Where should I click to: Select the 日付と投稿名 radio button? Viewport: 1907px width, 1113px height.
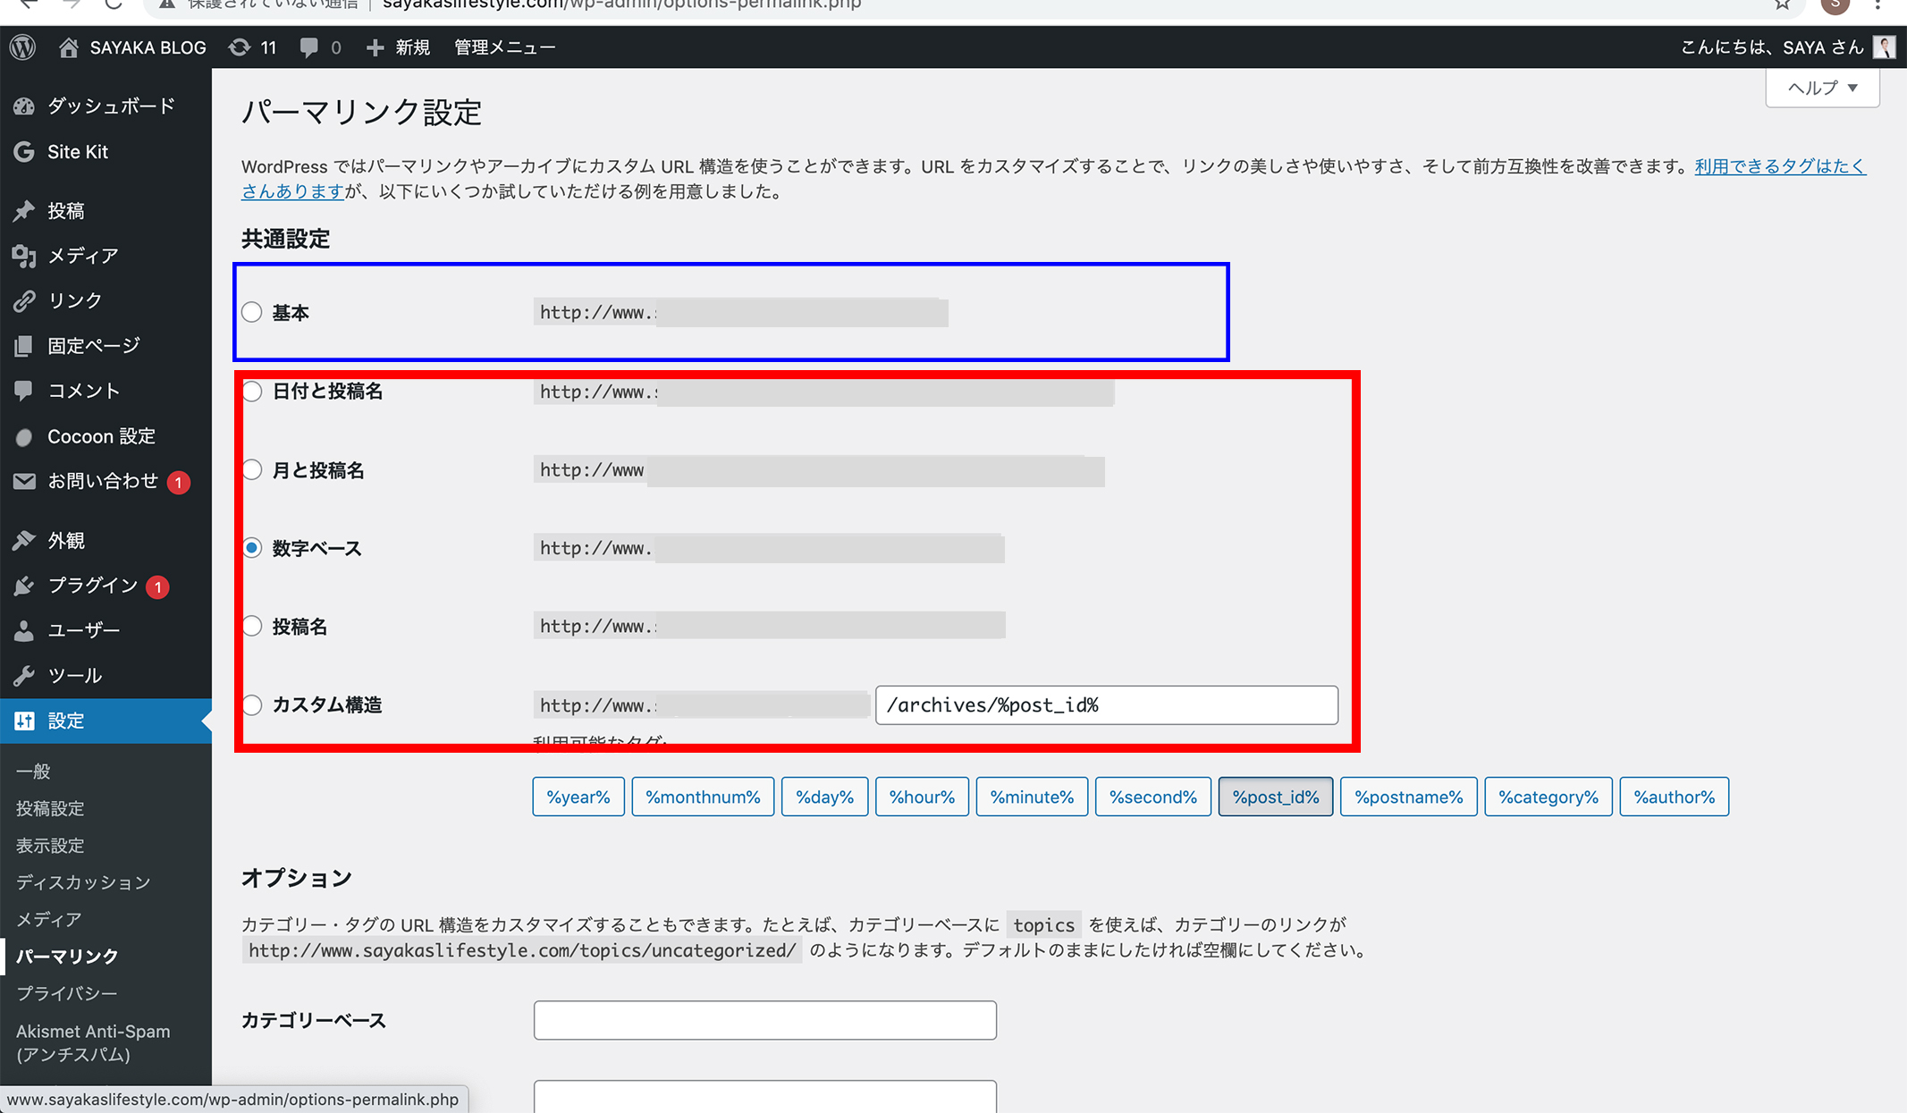tap(252, 391)
